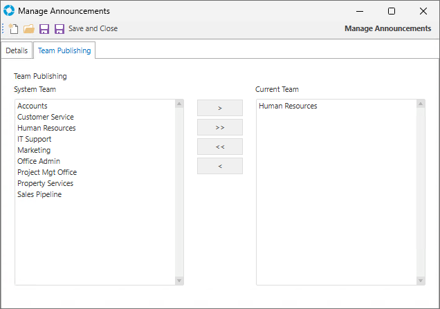Click System Team list scroll down arrow
This screenshot has width=440, height=309.
179,280
